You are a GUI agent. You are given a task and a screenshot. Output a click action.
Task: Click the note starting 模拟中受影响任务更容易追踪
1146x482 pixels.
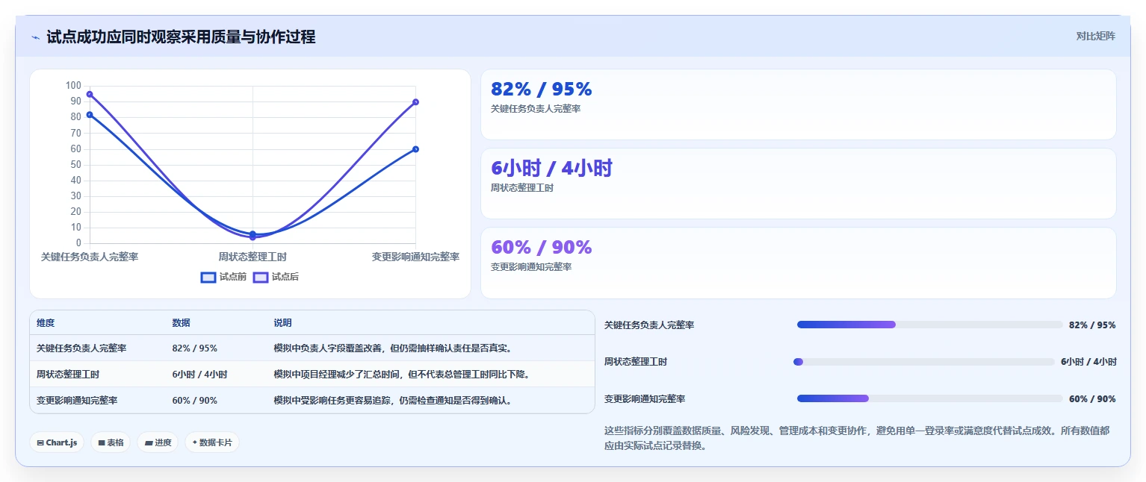(392, 401)
